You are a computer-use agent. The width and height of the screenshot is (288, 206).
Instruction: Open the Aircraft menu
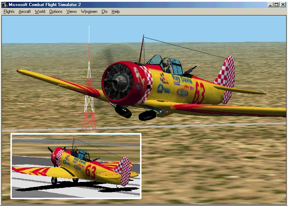(x=24, y=12)
